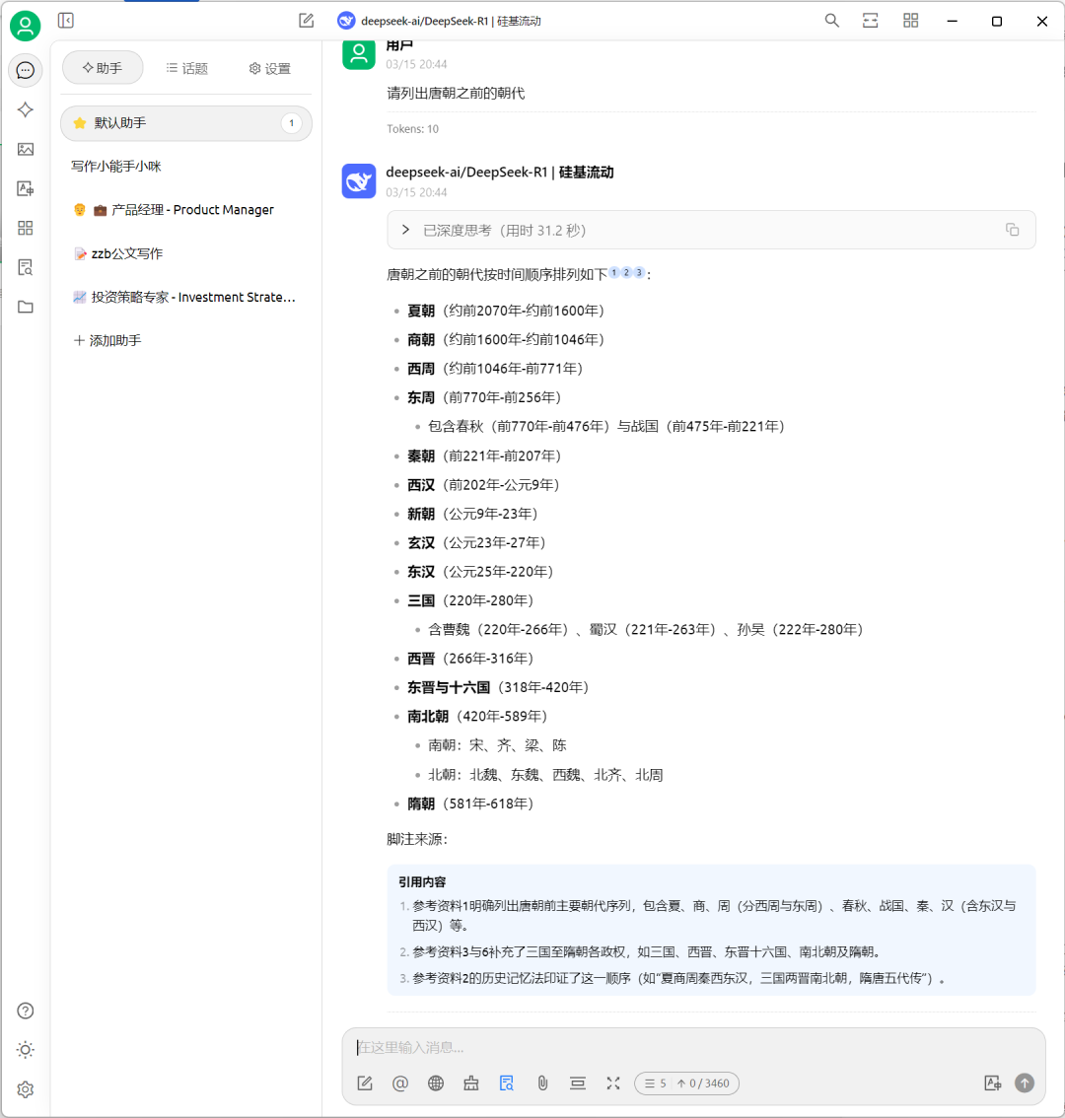
Task: Open the Mini Apps grid panel
Action: 25,228
